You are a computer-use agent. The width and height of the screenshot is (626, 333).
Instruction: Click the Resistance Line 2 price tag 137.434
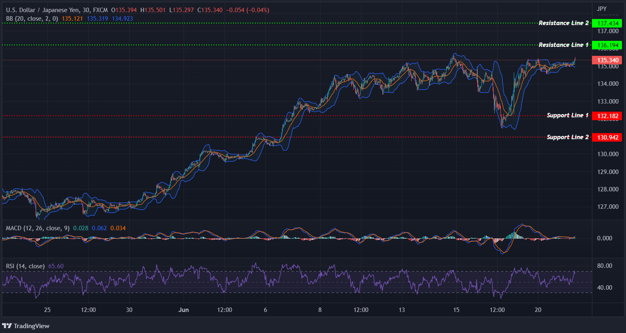point(607,23)
